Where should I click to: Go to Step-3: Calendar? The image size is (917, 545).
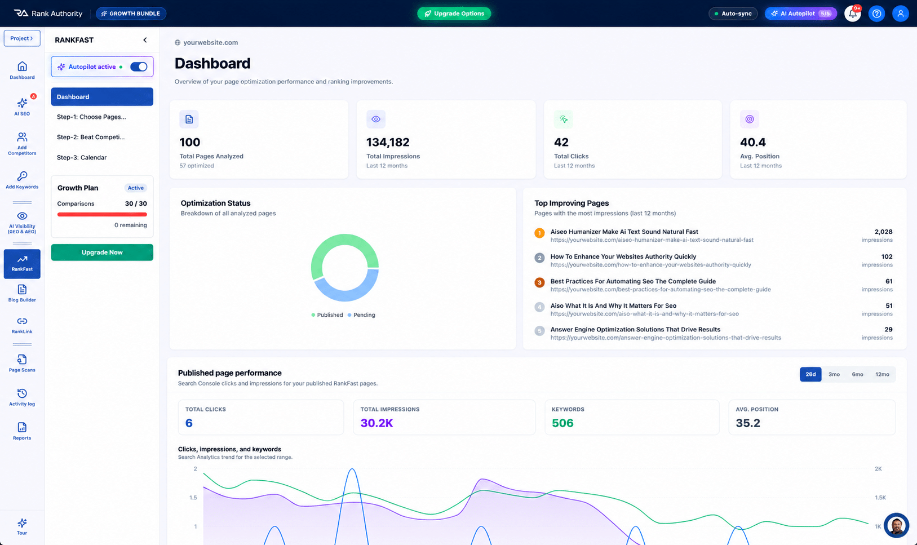(102, 157)
